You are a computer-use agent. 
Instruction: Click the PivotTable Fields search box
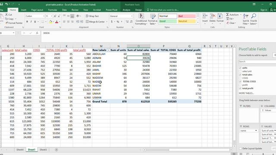coord(257,62)
